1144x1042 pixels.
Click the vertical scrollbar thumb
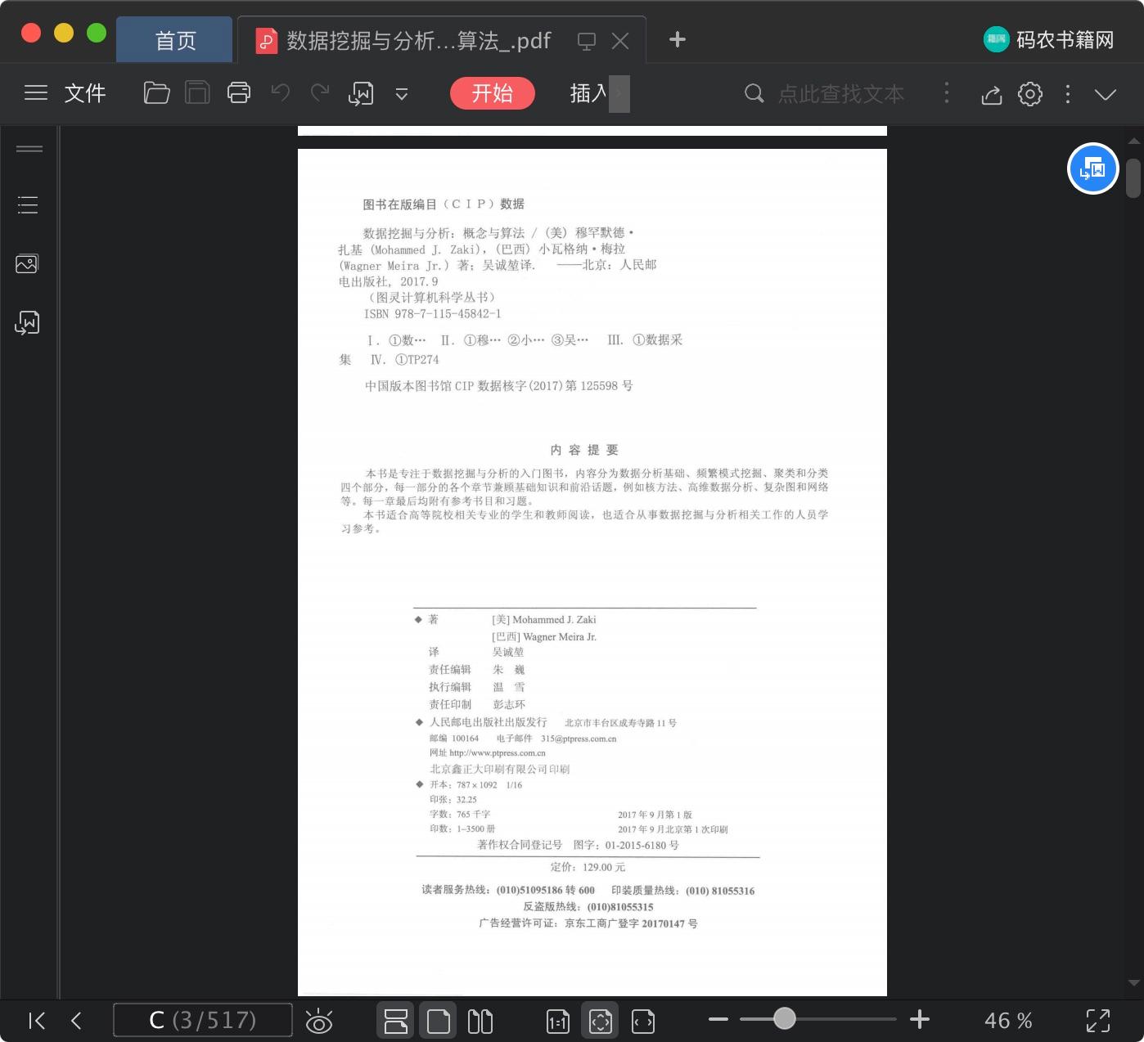(x=1133, y=178)
